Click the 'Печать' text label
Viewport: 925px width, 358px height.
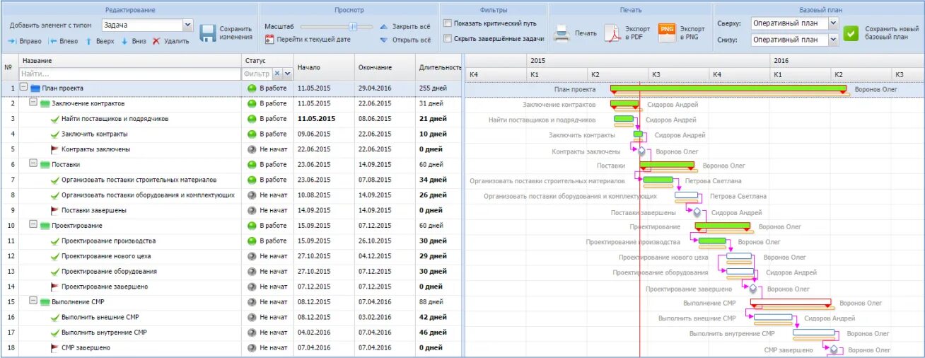click(586, 33)
